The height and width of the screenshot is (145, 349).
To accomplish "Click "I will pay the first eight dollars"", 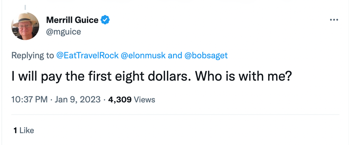I will (x=100, y=77).
